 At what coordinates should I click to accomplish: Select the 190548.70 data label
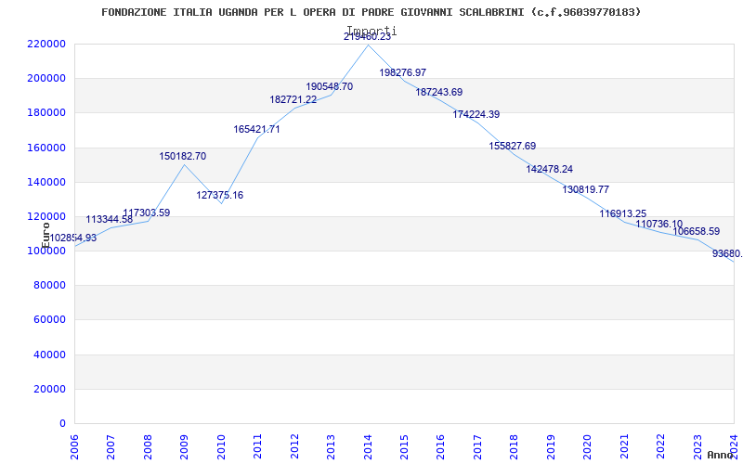330,86
